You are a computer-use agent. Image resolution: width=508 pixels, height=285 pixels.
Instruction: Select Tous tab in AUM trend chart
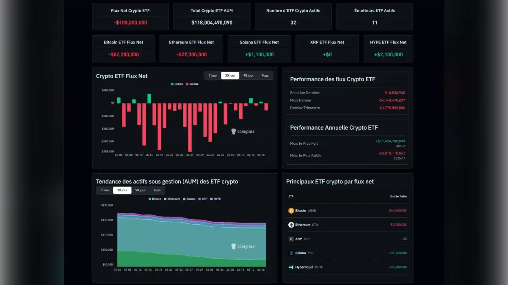point(157,190)
